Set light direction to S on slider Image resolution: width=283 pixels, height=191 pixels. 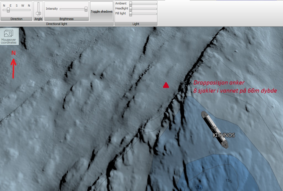click(x=17, y=10)
